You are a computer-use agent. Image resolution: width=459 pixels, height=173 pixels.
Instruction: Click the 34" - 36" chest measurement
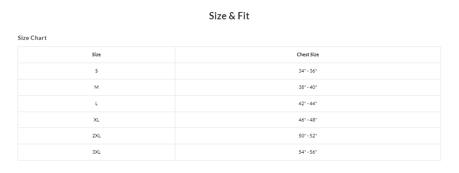coord(308,71)
